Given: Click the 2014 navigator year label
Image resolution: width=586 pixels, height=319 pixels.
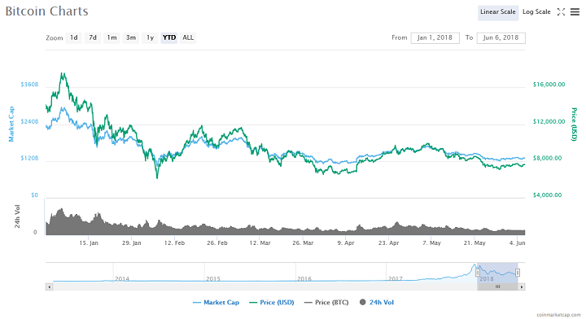Looking at the screenshot, I should point(122,278).
